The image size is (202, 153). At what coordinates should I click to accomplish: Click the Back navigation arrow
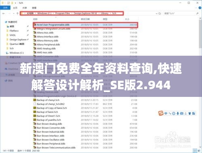[x=4, y=13]
